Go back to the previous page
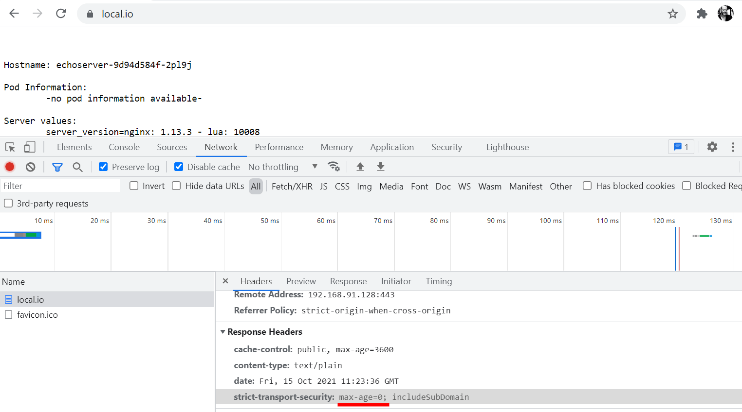742x412 pixels. tap(14, 14)
